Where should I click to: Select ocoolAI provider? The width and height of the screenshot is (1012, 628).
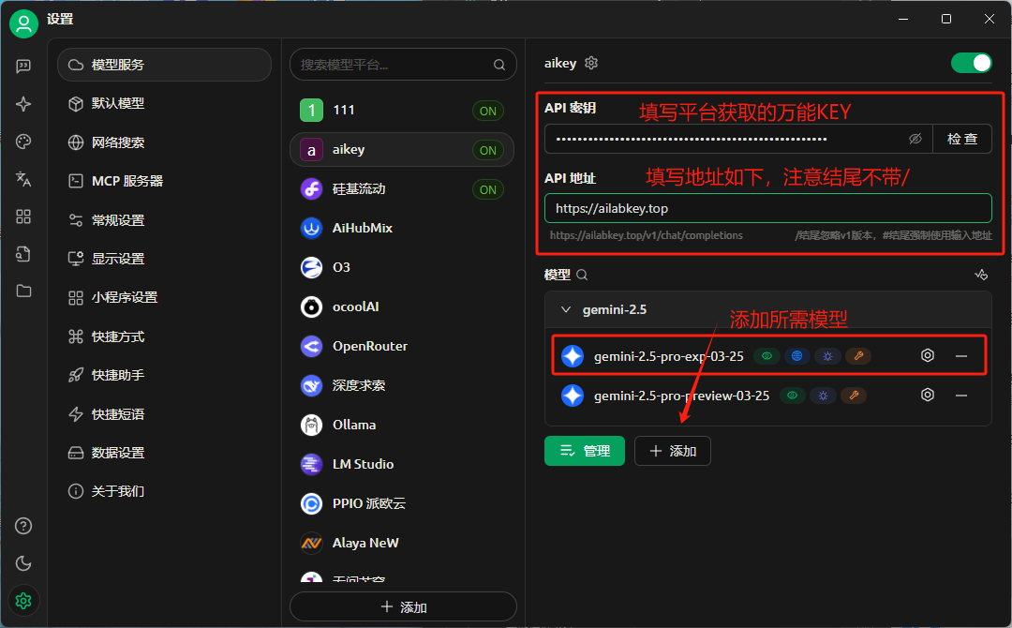402,307
